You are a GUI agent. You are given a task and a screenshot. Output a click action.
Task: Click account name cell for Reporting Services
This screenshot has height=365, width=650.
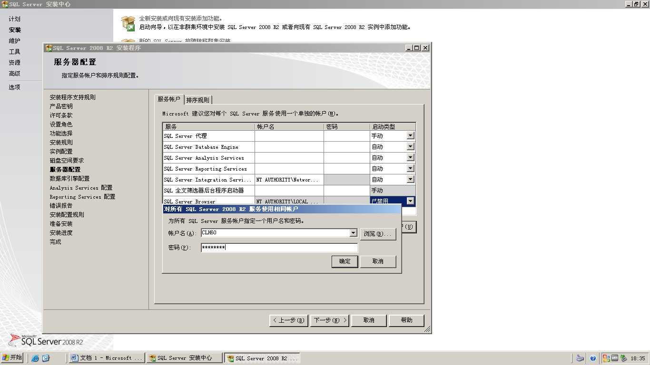pos(289,169)
